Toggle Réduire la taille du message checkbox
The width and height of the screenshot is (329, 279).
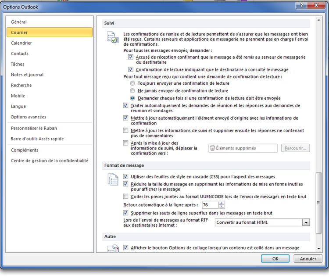pos(125,184)
